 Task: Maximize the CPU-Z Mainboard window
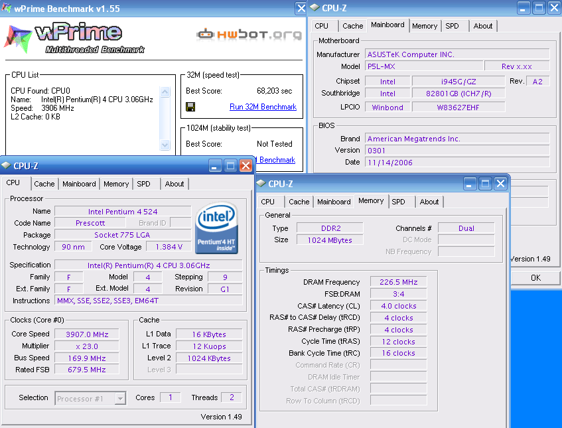tap(539, 7)
